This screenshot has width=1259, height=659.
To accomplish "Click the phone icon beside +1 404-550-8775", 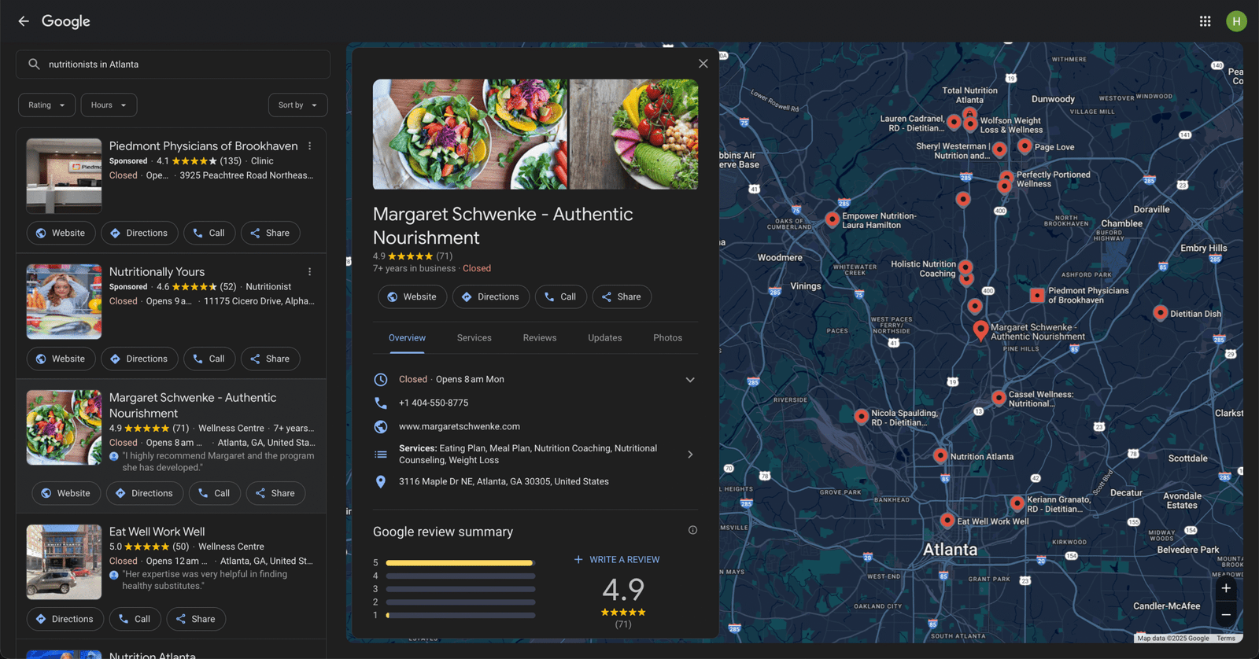I will 381,403.
